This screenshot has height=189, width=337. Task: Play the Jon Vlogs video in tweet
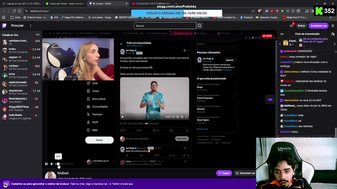point(122,117)
